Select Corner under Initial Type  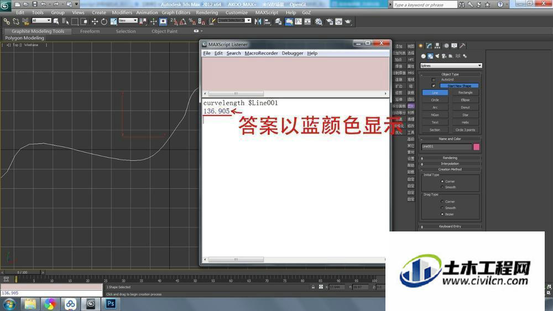click(442, 181)
